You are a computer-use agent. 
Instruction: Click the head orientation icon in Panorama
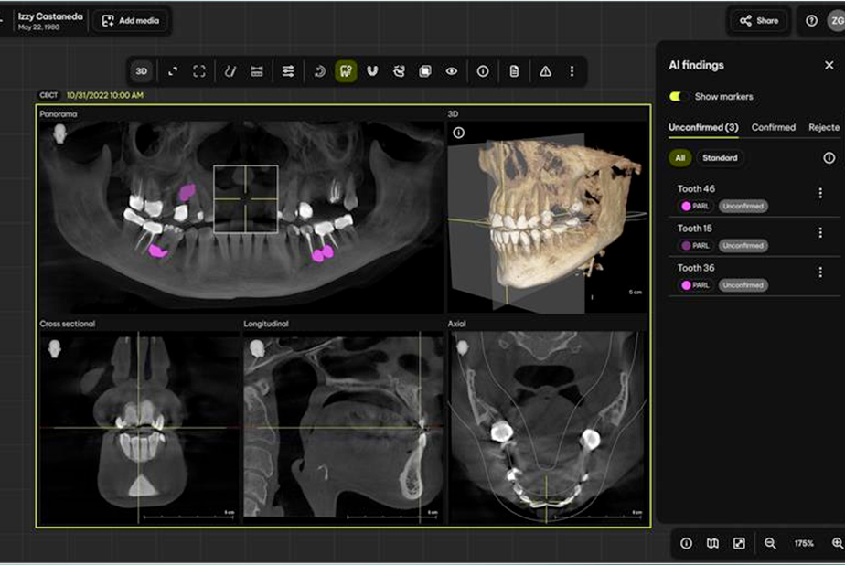point(59,133)
